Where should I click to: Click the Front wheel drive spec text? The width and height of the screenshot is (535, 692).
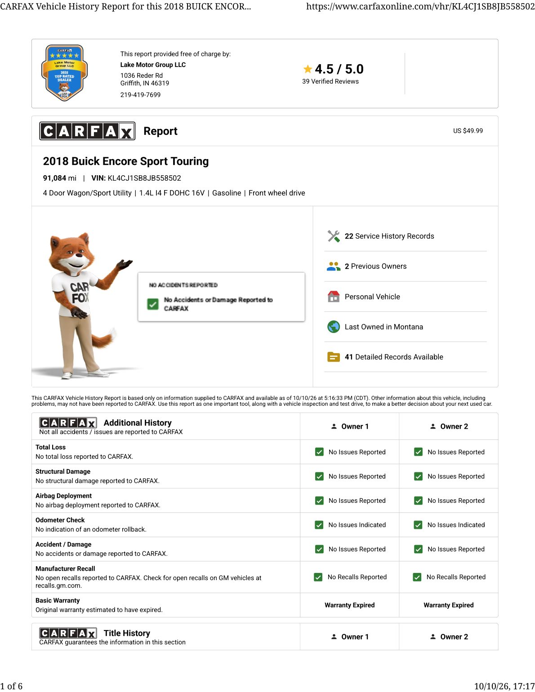[277, 193]
